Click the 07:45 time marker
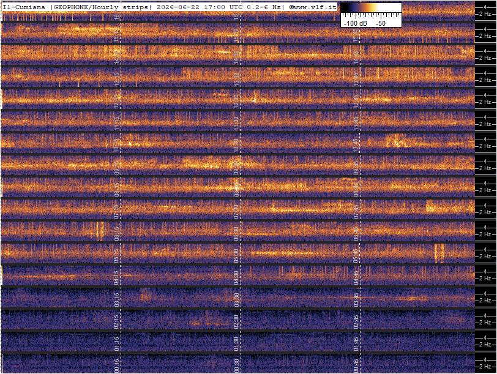The height and width of the screenshot is (374, 497). point(356,211)
